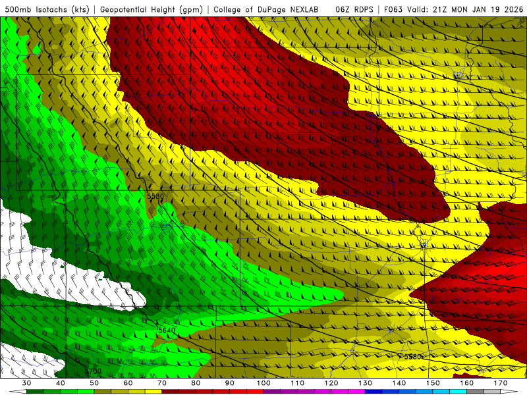This screenshot has height=395, width=527.
Task: Click the 100 value on the color scale
Action: (x=263, y=383)
